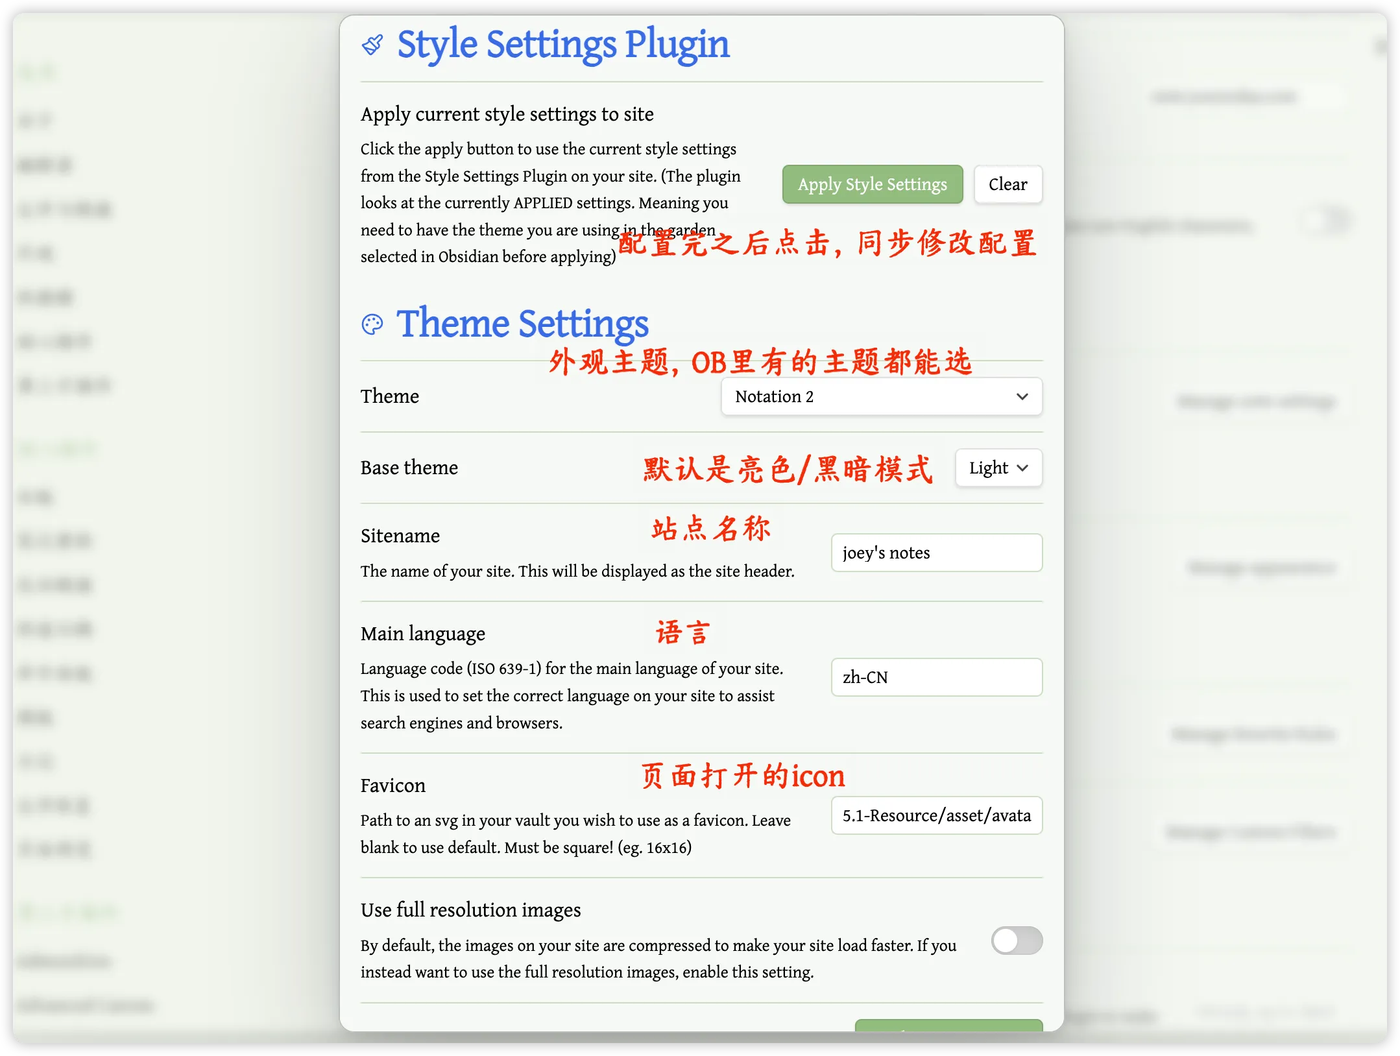Click the paintbrush icon beside Style Settings Plugin
This screenshot has height=1056, width=1400.
[x=372, y=45]
